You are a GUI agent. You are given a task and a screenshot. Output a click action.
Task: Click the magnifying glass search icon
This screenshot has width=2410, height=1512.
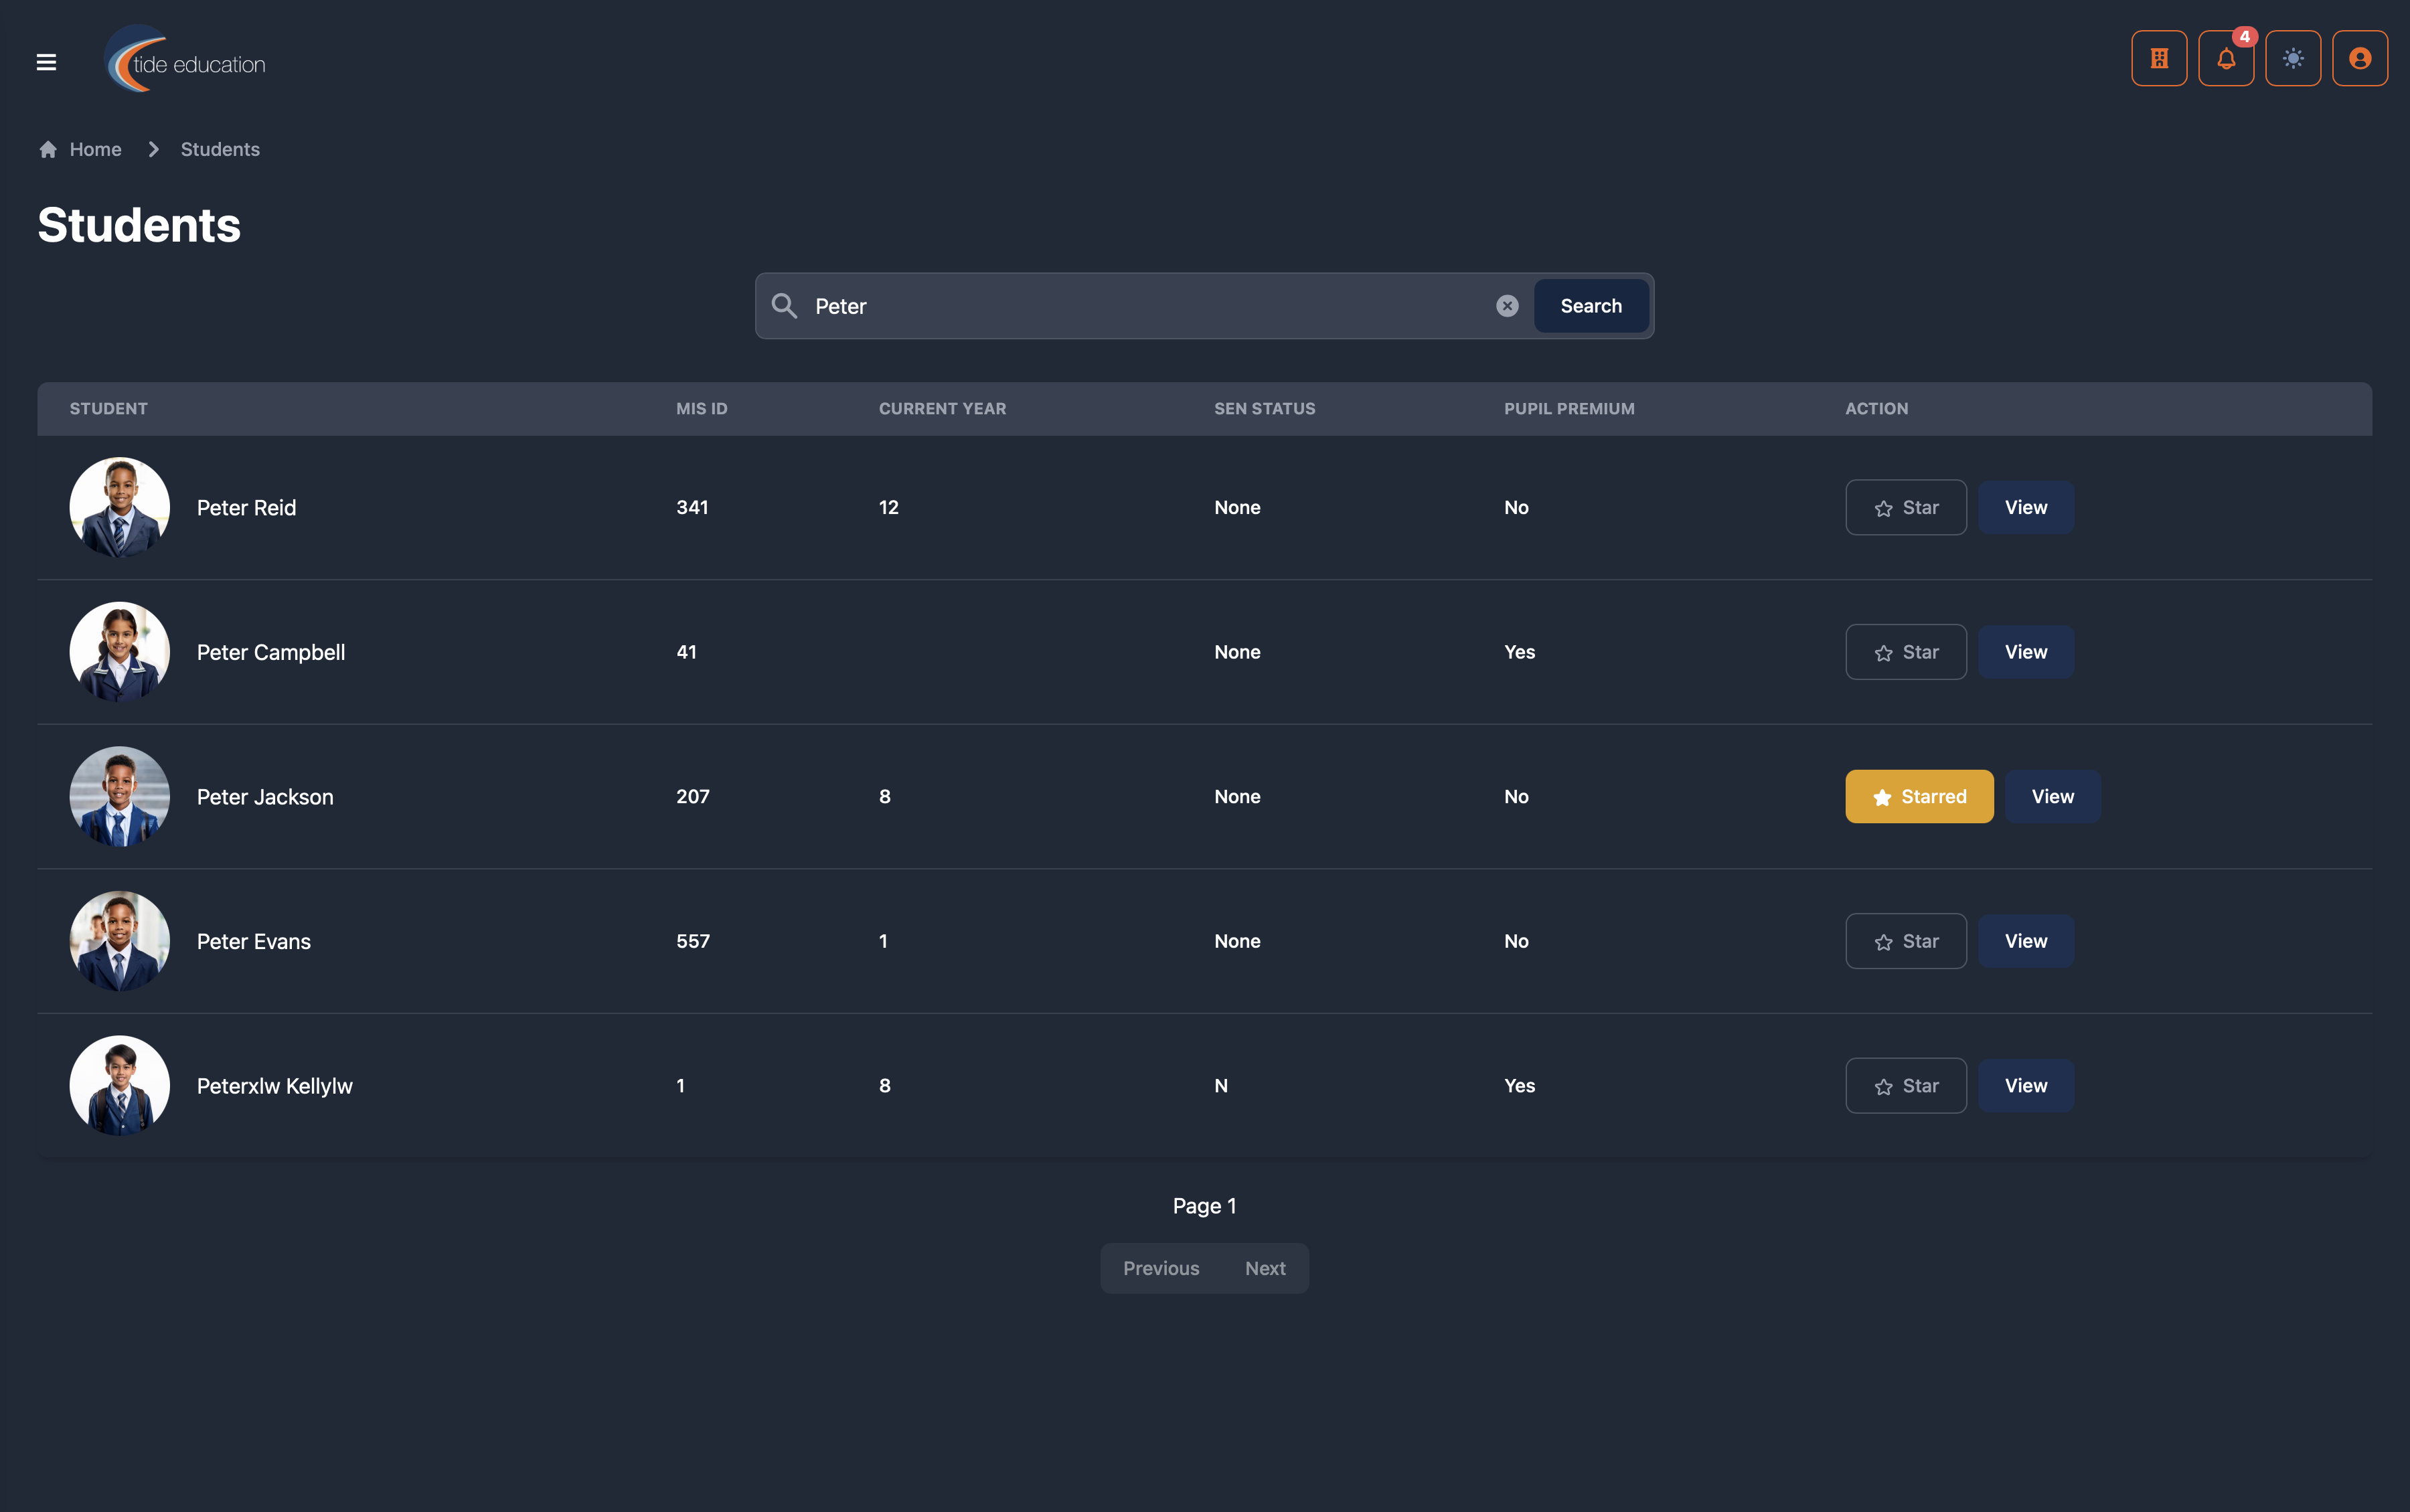(784, 306)
